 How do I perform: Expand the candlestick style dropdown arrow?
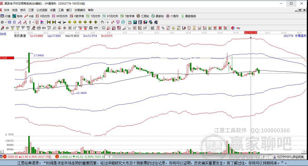coord(33,22)
